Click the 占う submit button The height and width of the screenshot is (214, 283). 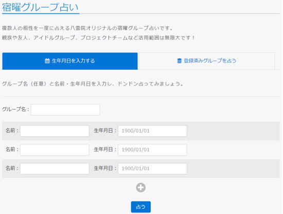pyautogui.click(x=141, y=207)
